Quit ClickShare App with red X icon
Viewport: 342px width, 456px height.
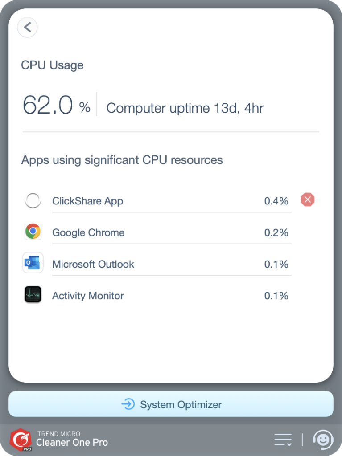[x=307, y=200]
